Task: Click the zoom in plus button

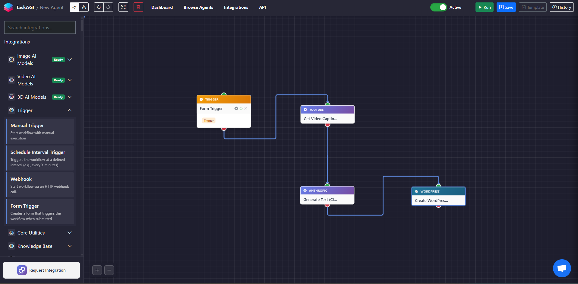Action: tap(97, 270)
